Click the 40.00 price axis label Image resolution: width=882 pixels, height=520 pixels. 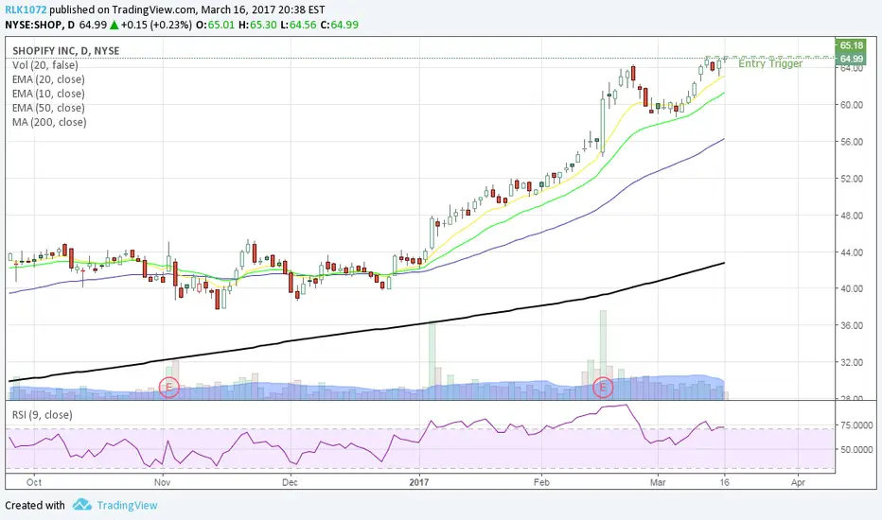pyautogui.click(x=852, y=288)
